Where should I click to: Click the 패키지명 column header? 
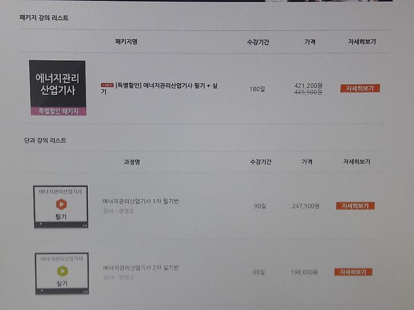tap(126, 42)
